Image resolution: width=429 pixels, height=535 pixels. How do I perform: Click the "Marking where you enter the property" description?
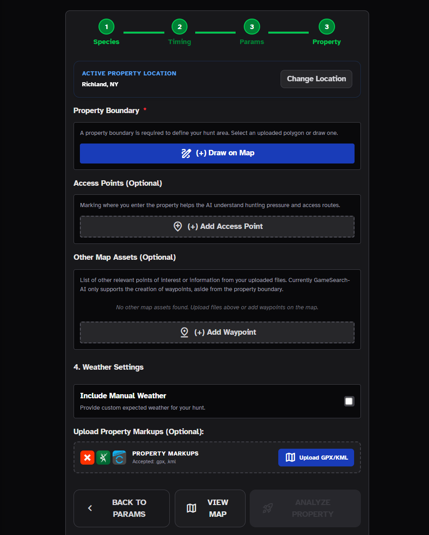[x=210, y=205]
